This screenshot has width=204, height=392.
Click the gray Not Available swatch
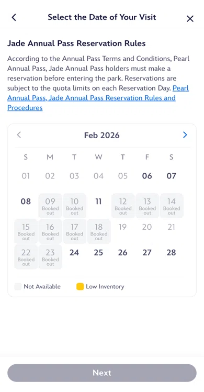tap(18, 286)
